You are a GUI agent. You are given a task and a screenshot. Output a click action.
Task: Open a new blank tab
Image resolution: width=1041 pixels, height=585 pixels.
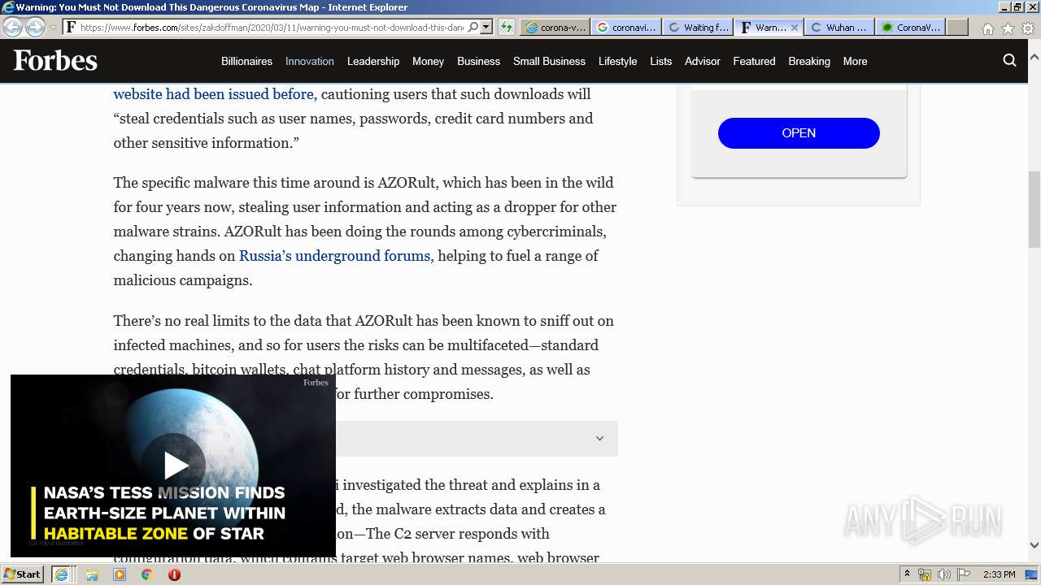click(957, 27)
